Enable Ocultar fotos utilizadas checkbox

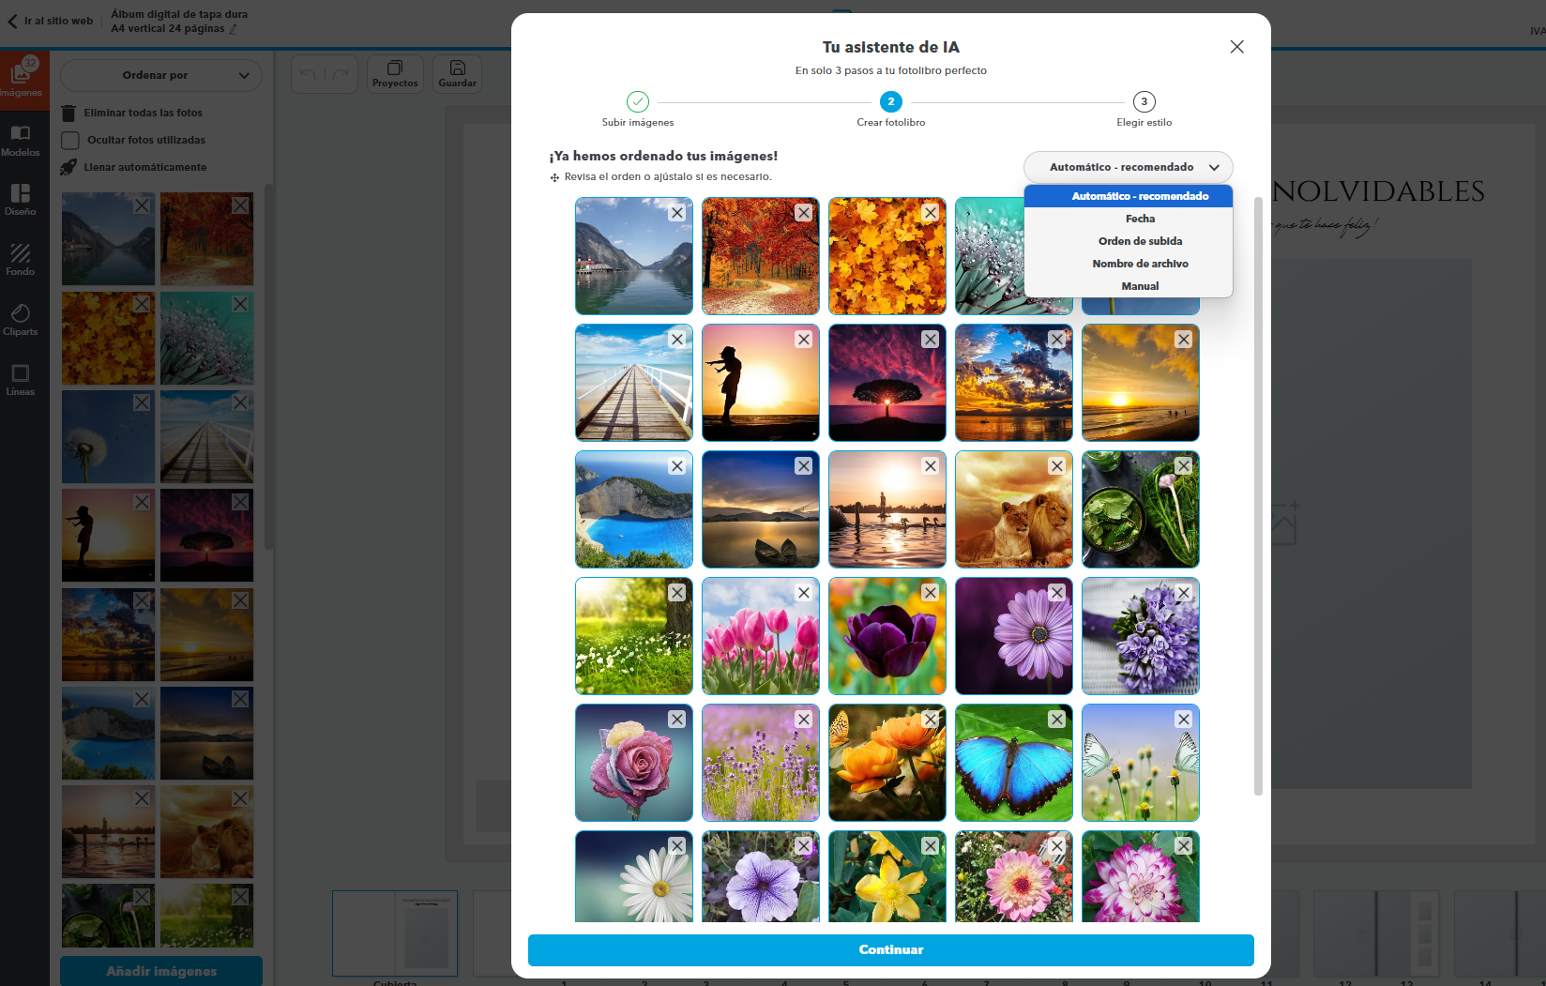[x=69, y=141]
